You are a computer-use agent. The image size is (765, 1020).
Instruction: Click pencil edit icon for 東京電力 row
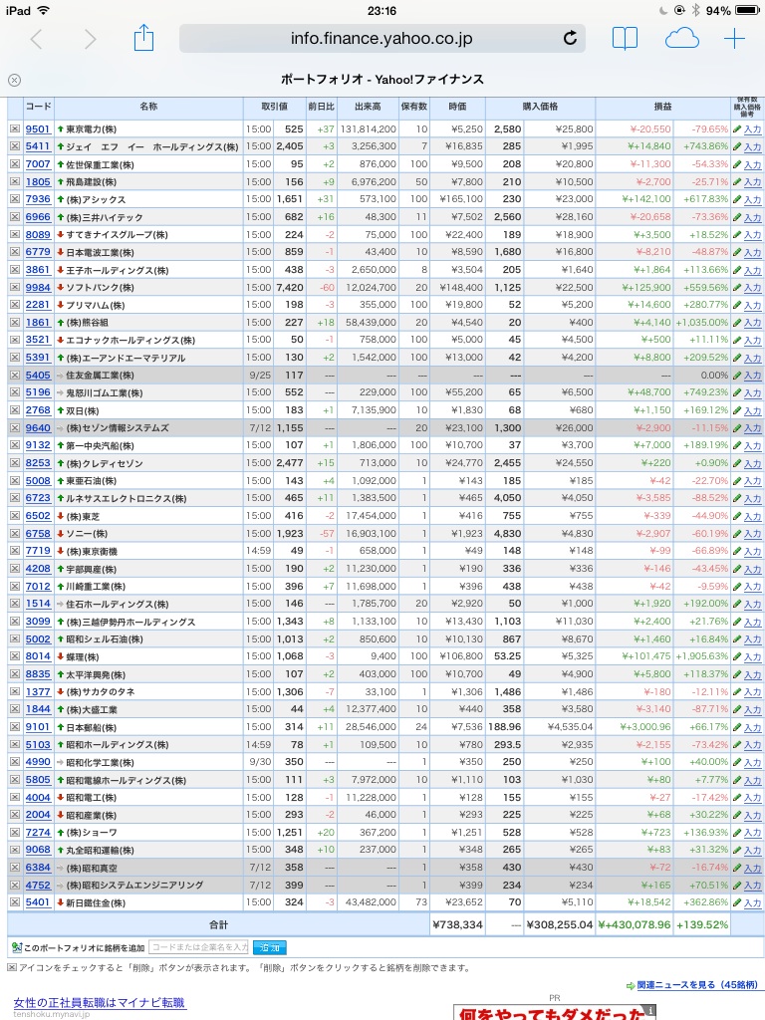coord(737,129)
